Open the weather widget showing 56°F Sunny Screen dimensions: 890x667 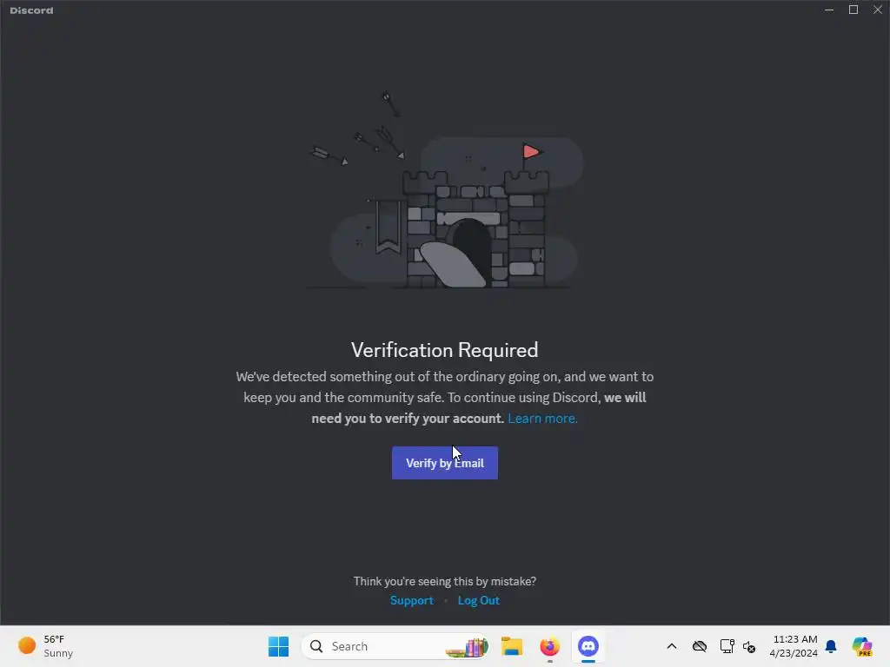[x=45, y=646]
